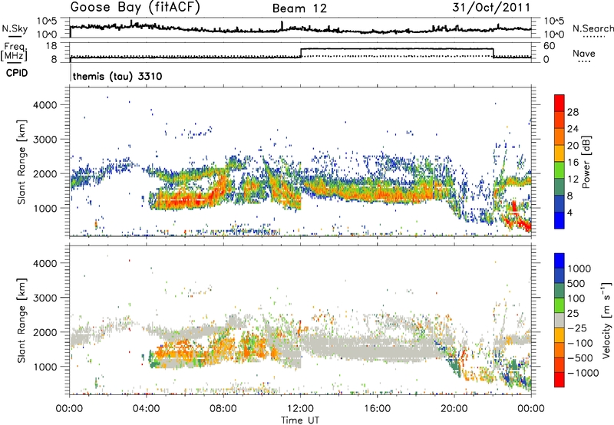Click the '-100' Velocity colorbar label
The image size is (614, 425).
(x=580, y=343)
